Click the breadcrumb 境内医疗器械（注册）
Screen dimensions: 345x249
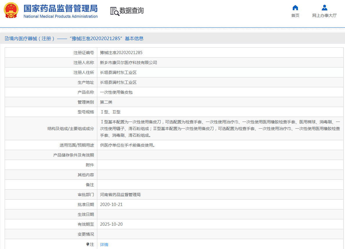pyautogui.click(x=32, y=38)
